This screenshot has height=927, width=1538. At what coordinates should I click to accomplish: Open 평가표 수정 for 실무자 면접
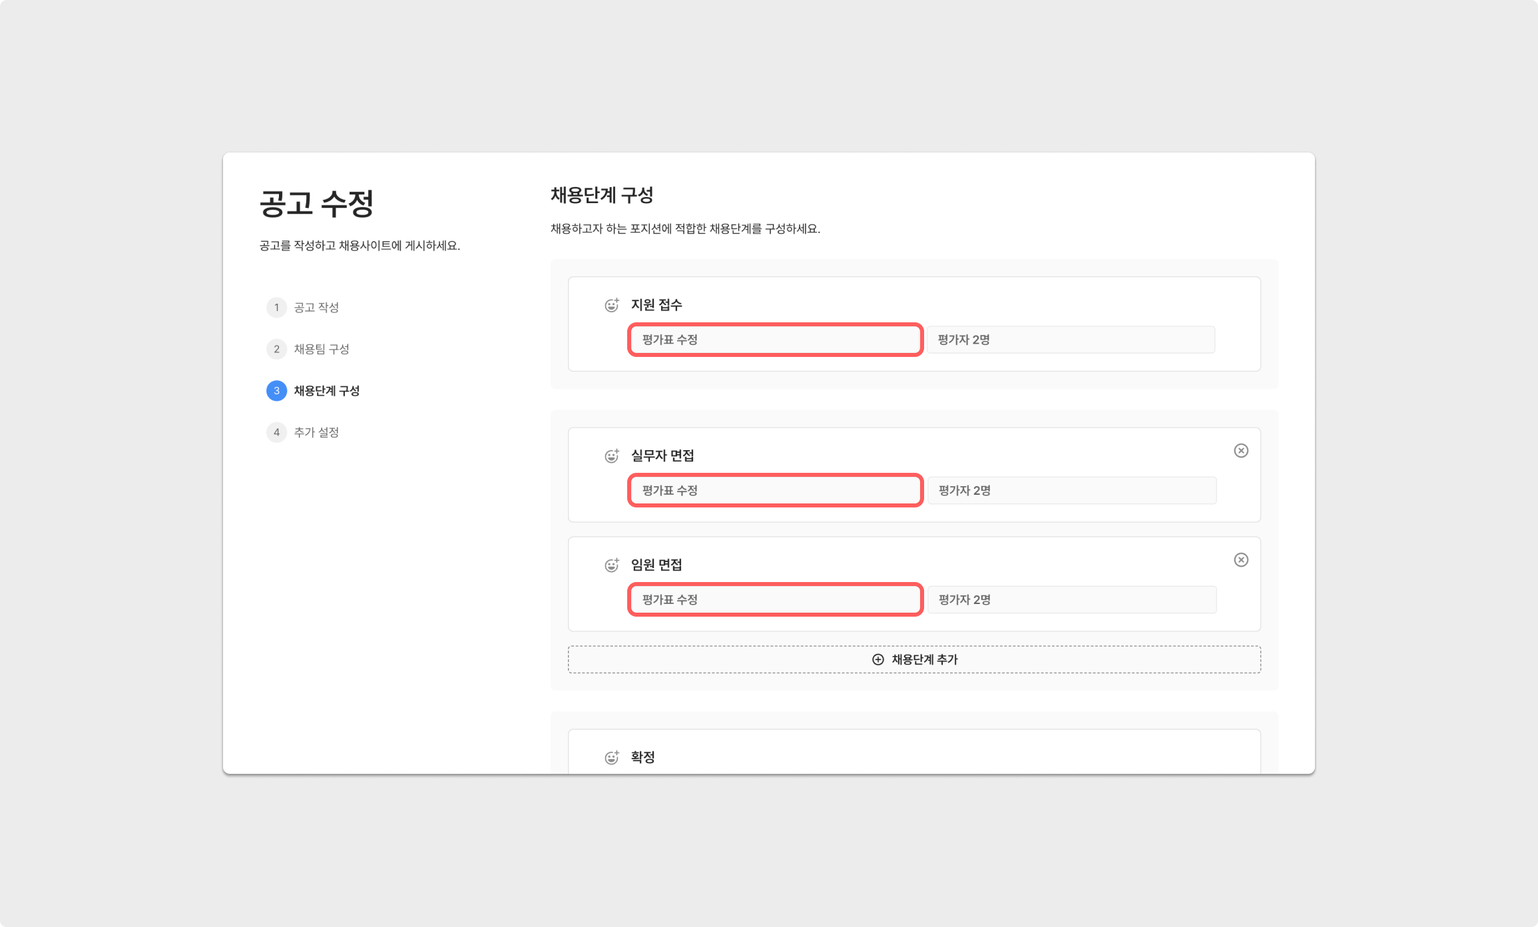tap(775, 491)
